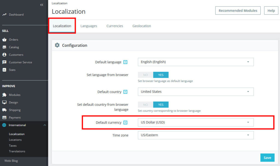Open the Default language dropdown

point(196,62)
